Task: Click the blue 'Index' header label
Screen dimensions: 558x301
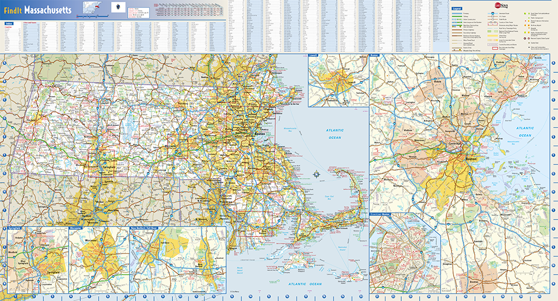Action: coord(9,23)
